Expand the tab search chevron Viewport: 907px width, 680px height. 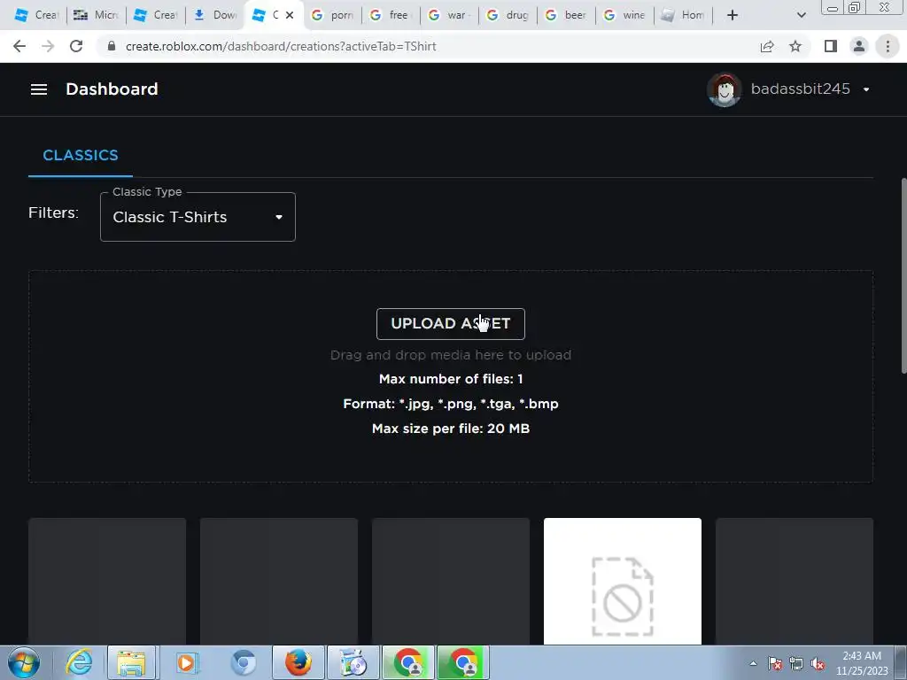pyautogui.click(x=801, y=15)
